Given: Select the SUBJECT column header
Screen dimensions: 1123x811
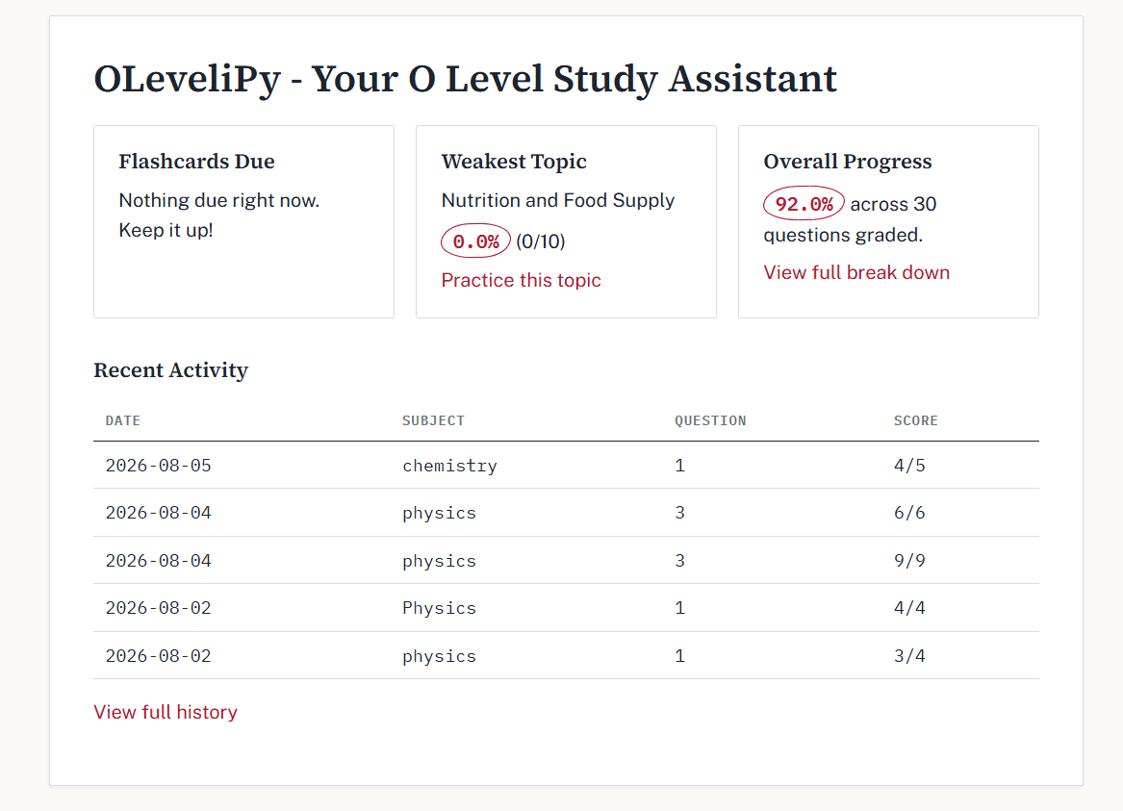Looking at the screenshot, I should (x=433, y=420).
